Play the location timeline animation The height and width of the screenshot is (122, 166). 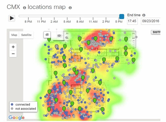pyautogui.click(x=12, y=18)
